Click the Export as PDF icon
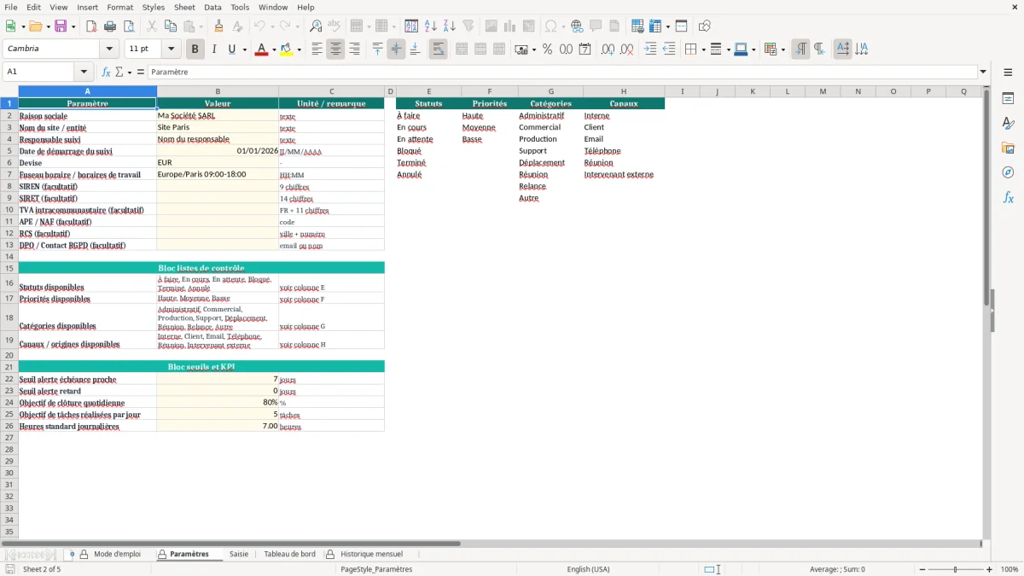 (x=91, y=26)
